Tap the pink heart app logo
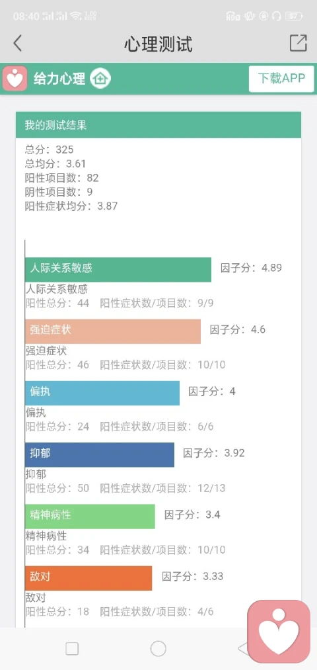This screenshot has height=670, width=317. tap(15, 79)
